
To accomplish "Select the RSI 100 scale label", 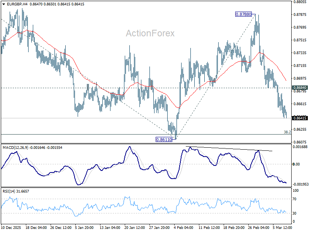I will [295, 191].
